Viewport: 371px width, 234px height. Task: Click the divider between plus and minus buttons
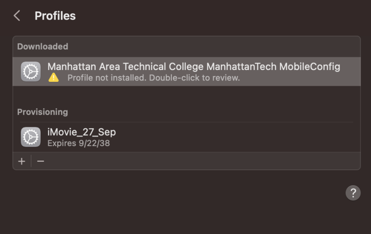coord(31,161)
